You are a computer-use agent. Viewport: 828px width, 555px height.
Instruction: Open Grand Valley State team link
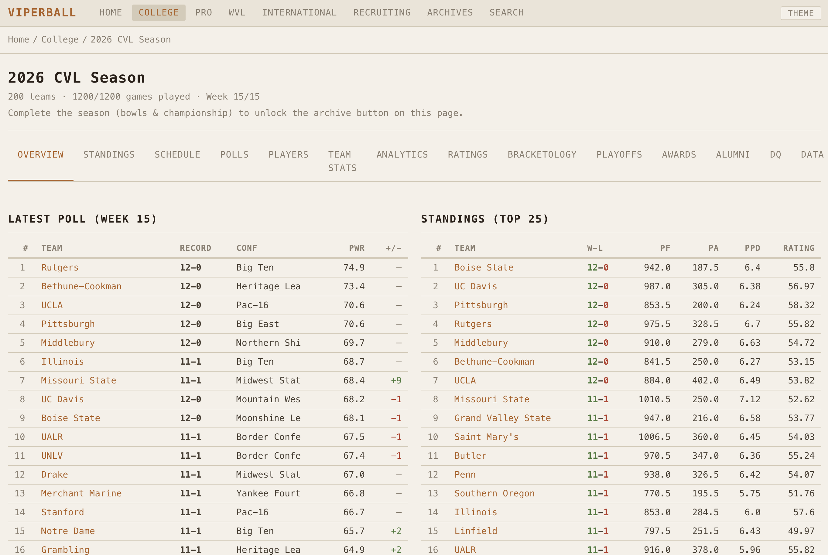503,418
